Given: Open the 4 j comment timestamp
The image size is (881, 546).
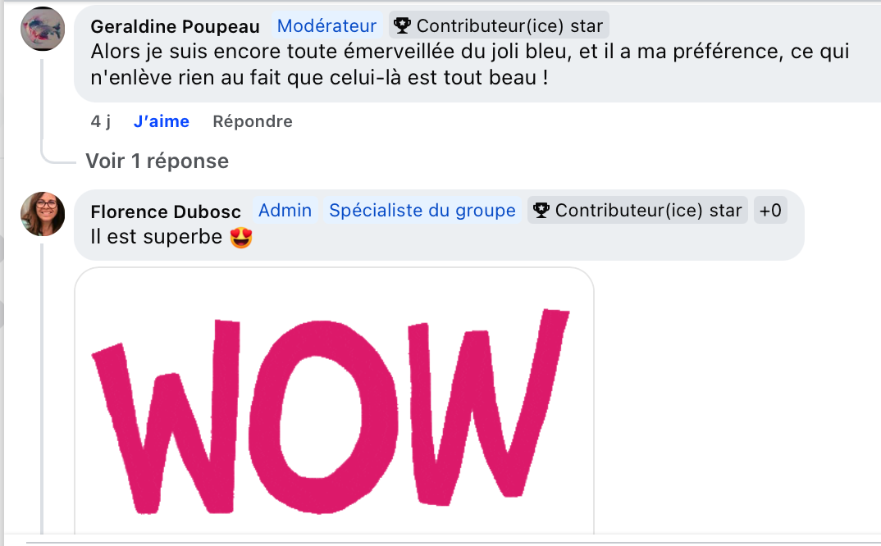Looking at the screenshot, I should pos(101,121).
